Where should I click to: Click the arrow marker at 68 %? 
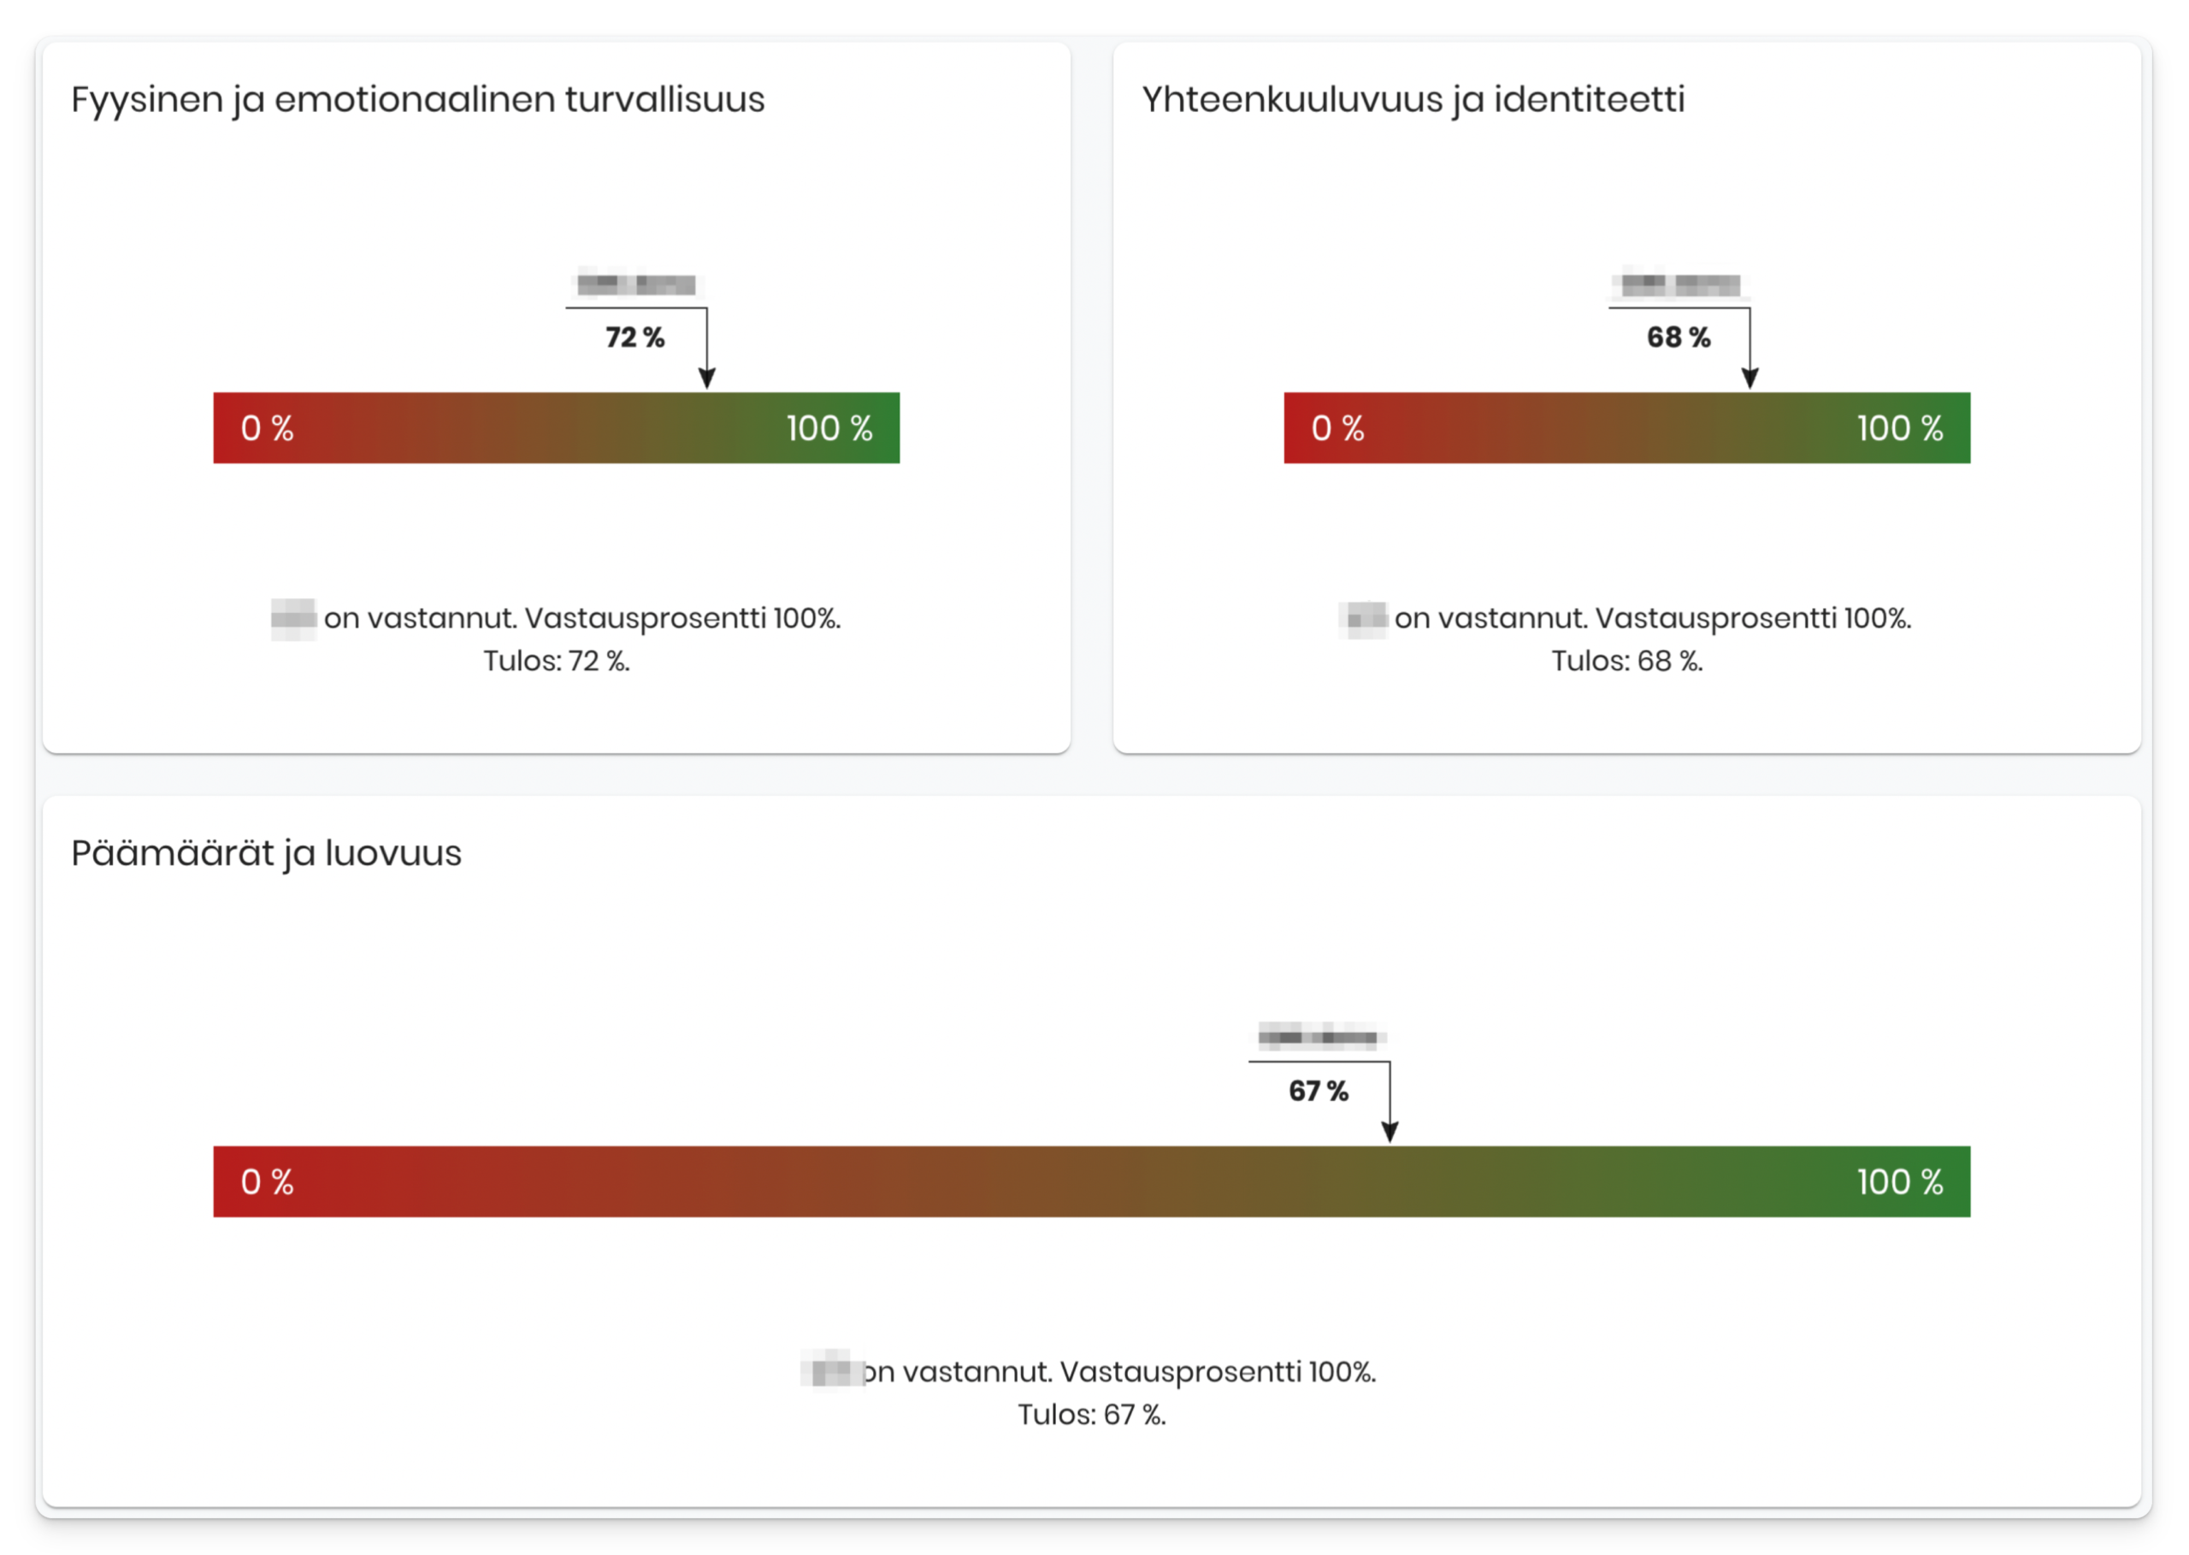pos(1749,375)
